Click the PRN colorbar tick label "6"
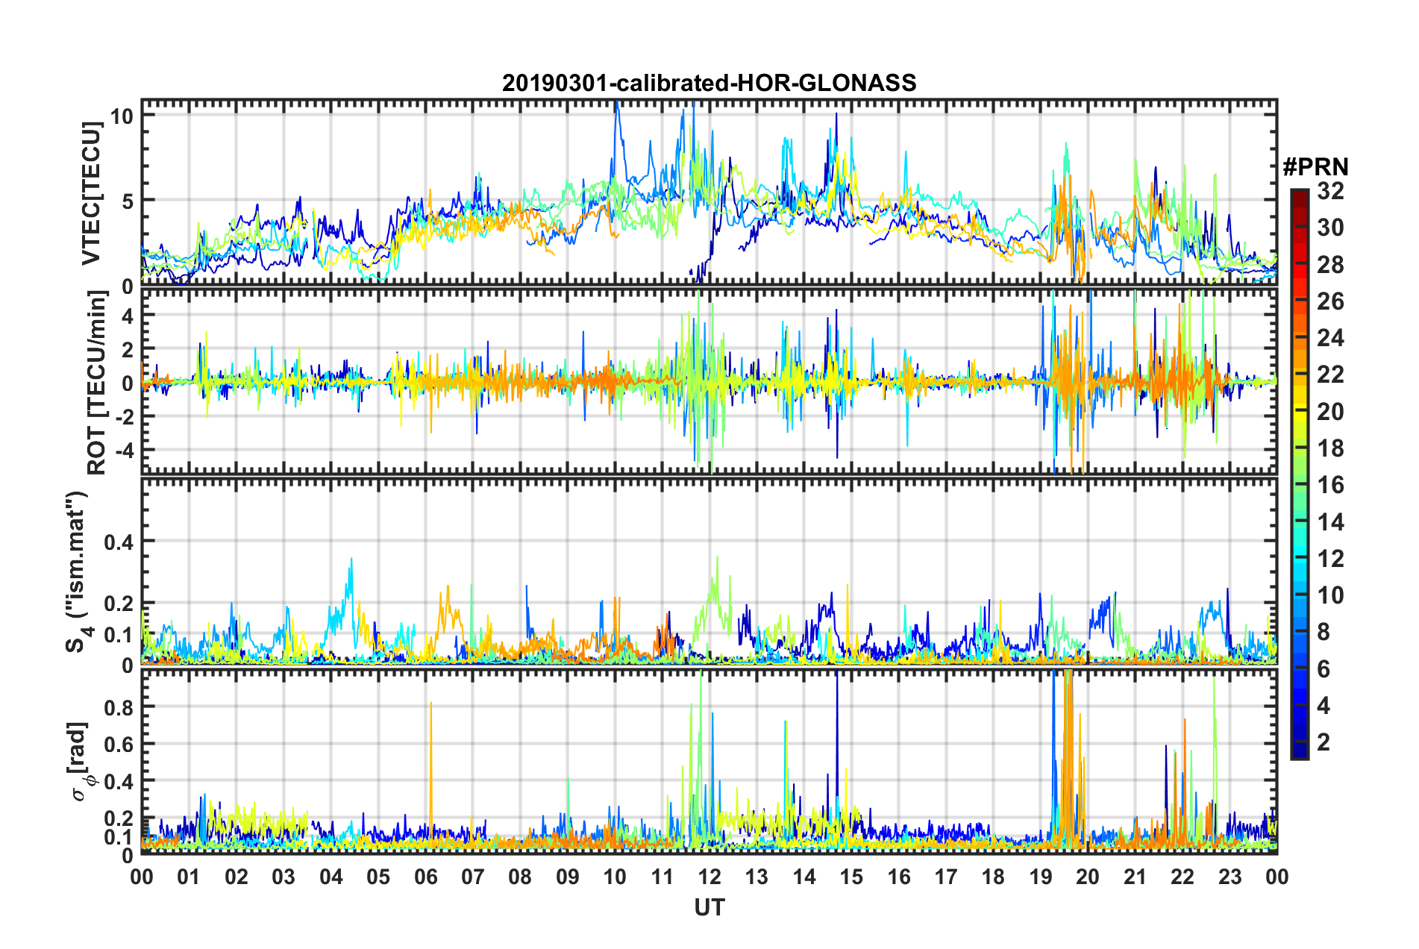The height and width of the screenshot is (949, 1419). pyautogui.click(x=1324, y=669)
